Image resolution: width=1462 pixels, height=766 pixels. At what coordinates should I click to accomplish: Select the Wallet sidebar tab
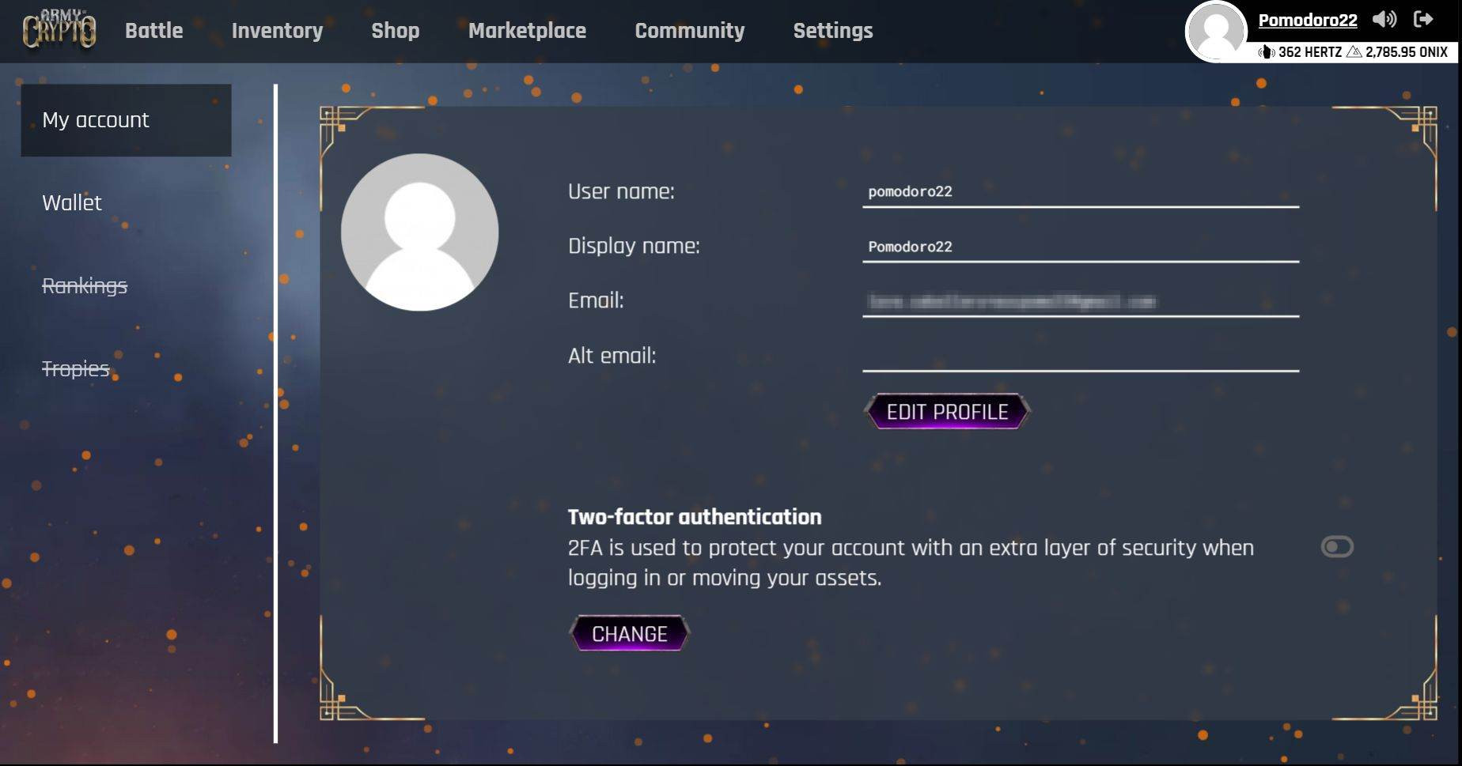[72, 203]
